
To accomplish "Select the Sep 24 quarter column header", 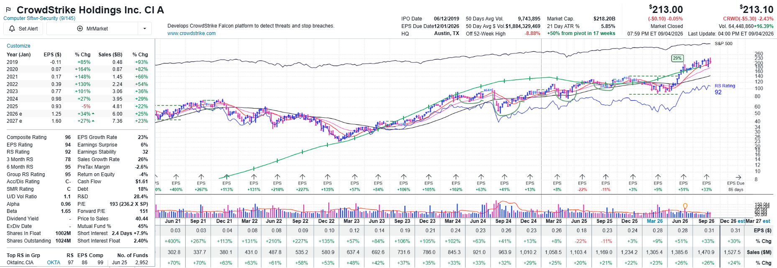I will [x=503, y=221].
